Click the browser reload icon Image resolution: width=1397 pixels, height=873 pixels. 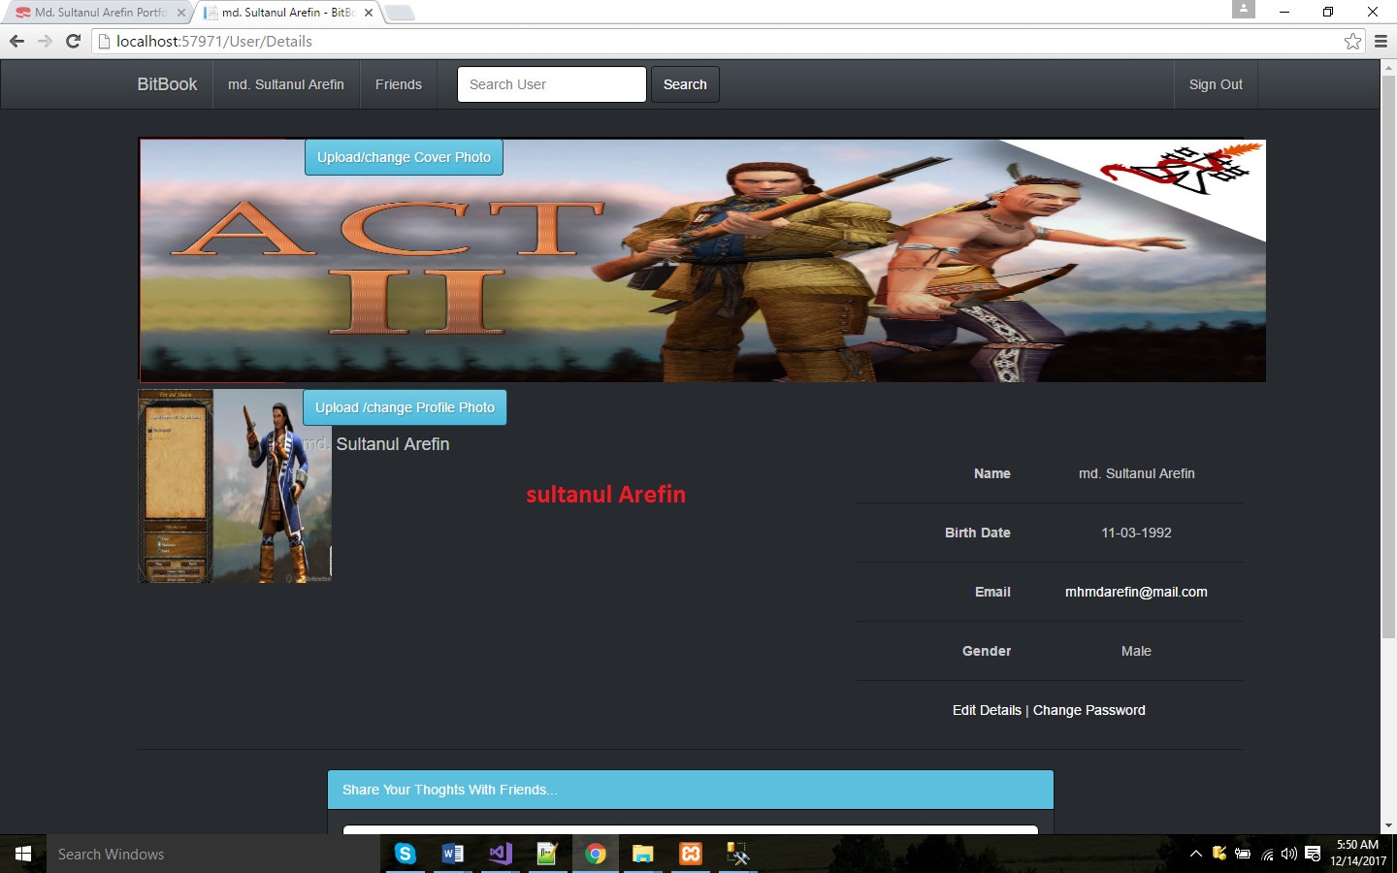click(x=73, y=41)
